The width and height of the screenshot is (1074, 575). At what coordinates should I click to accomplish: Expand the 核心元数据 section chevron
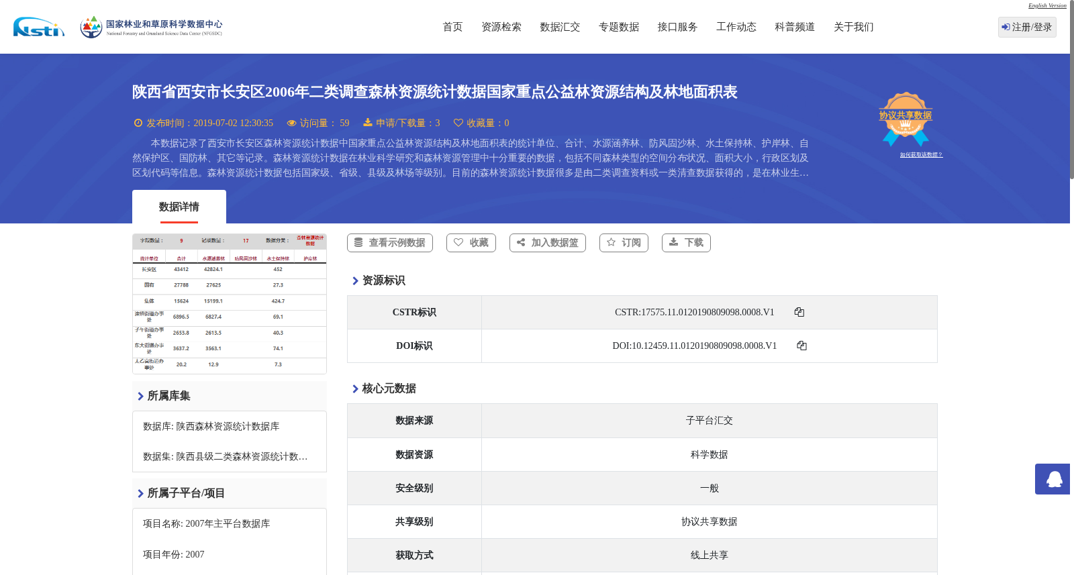pos(355,388)
